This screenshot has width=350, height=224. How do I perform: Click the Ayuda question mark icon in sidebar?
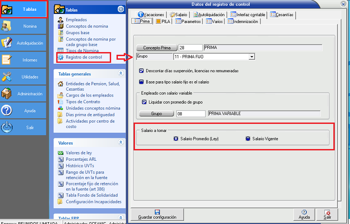7,110
